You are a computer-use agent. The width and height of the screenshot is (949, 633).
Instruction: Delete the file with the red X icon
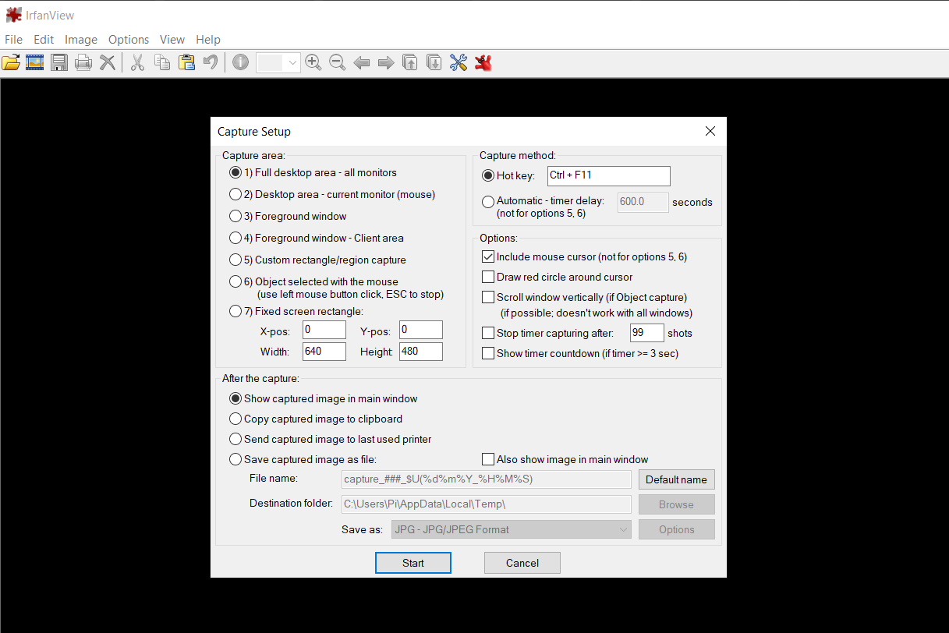point(108,62)
